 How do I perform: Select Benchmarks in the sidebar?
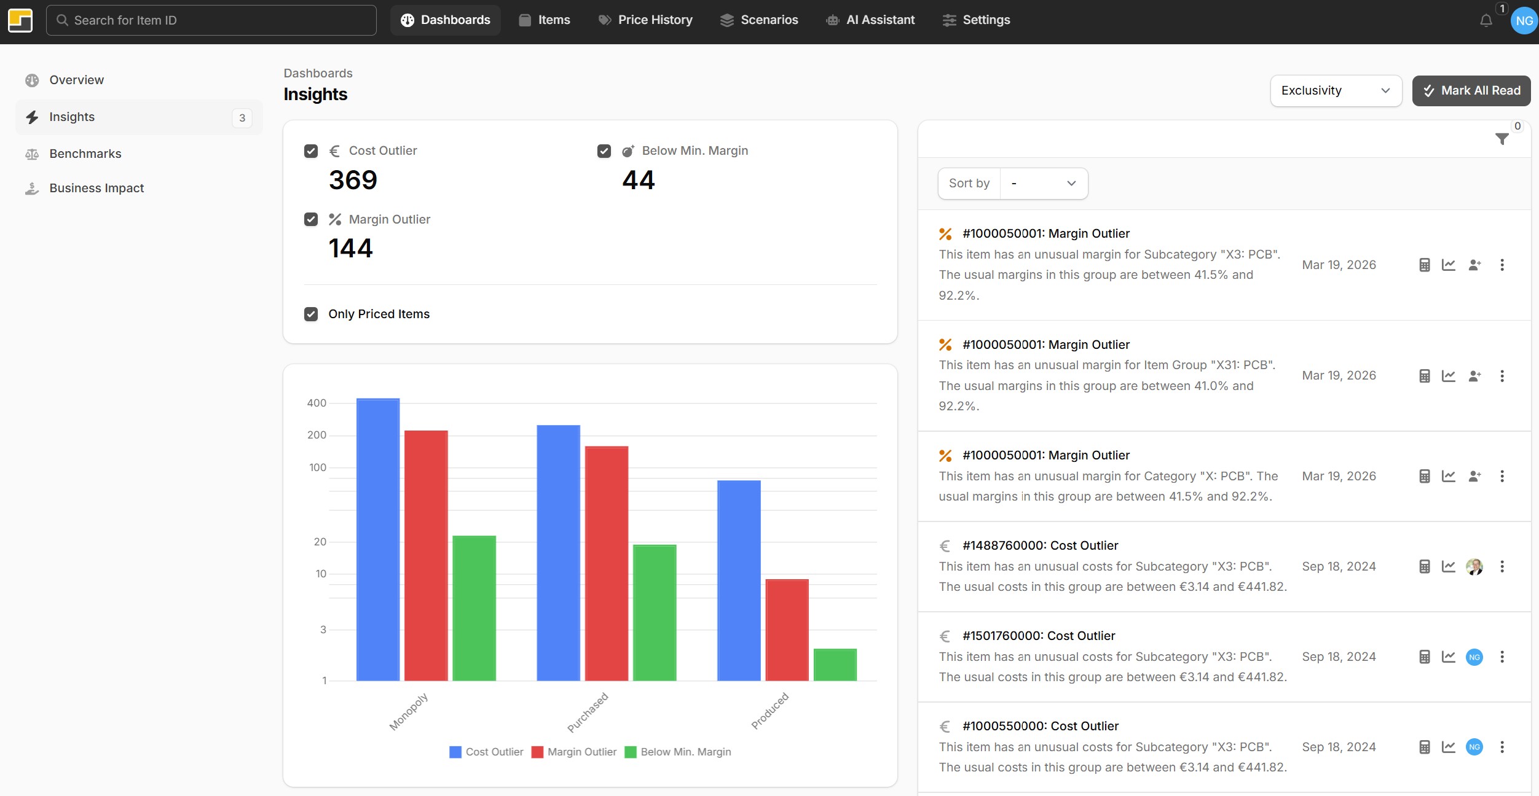85,154
